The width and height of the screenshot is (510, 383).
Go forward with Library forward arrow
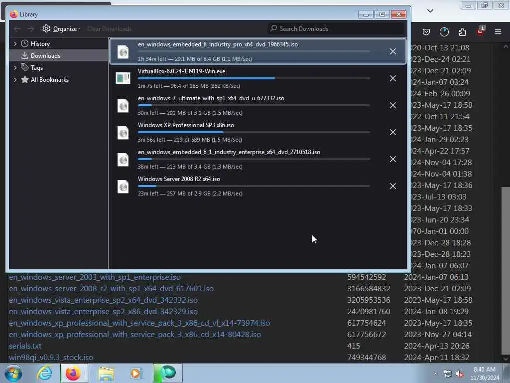[30, 29]
